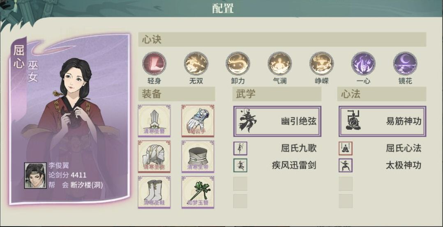Inspect the glove equipment slot

pos(198,121)
